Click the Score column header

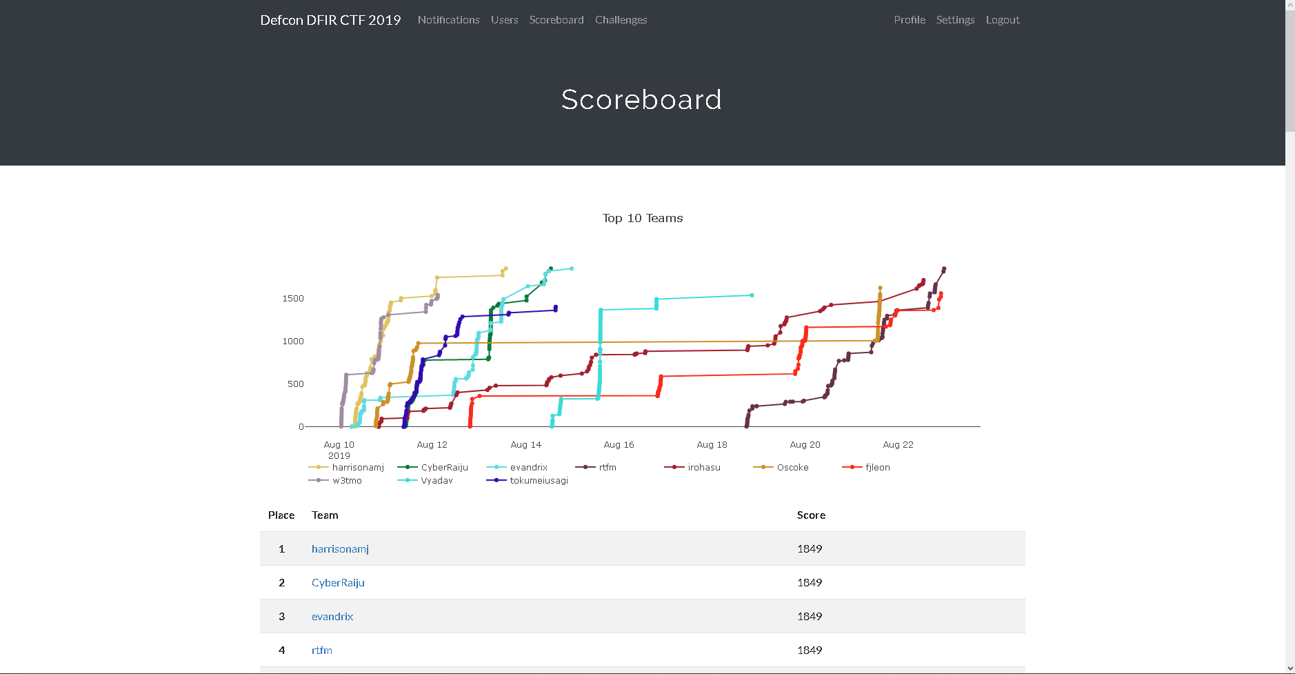[x=811, y=515]
